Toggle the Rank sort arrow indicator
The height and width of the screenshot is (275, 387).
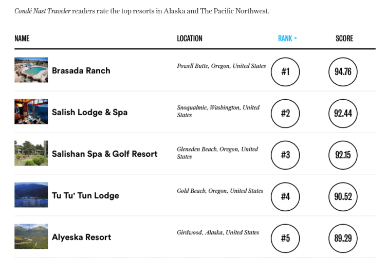pos(296,39)
